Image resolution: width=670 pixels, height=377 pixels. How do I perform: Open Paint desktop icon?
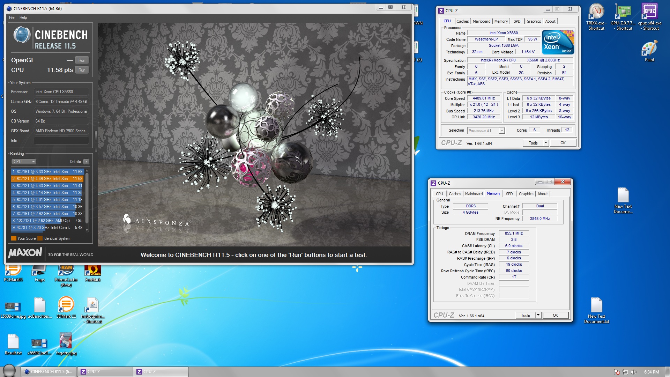point(649,51)
